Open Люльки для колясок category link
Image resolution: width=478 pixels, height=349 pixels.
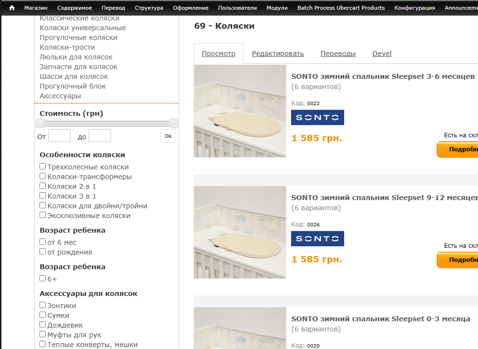pos(76,57)
